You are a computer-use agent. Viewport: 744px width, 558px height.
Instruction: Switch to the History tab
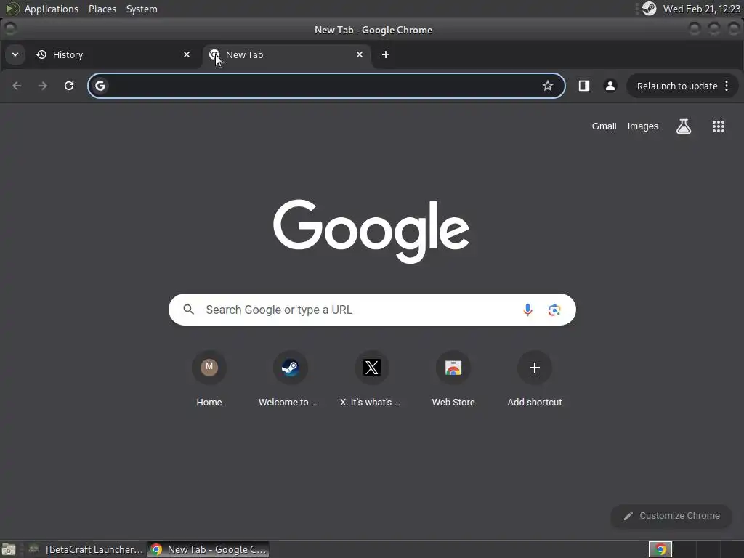[x=114, y=54]
